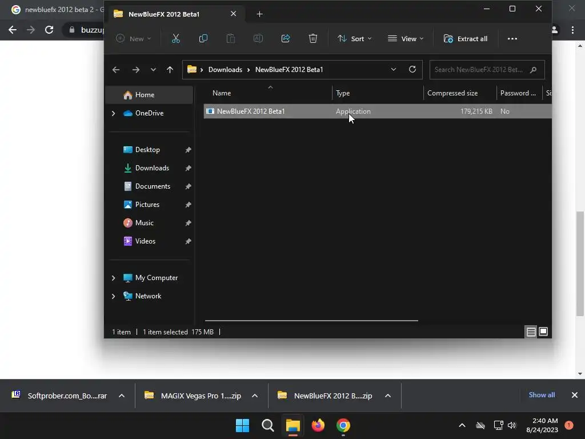Expand the My Computer tree node
Screen dimensions: 585x439
(114, 278)
